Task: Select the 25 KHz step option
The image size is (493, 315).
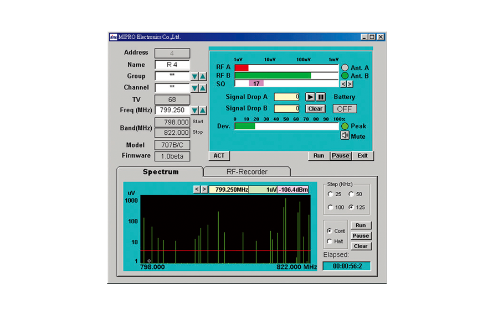Action: pyautogui.click(x=331, y=194)
